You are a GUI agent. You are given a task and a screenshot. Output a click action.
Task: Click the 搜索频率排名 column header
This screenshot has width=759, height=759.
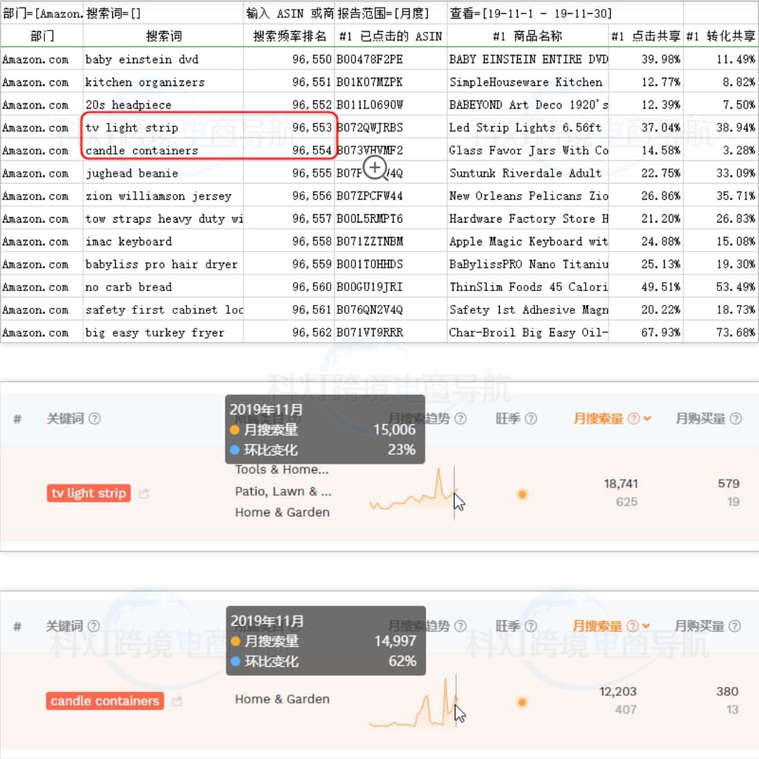[x=289, y=36]
